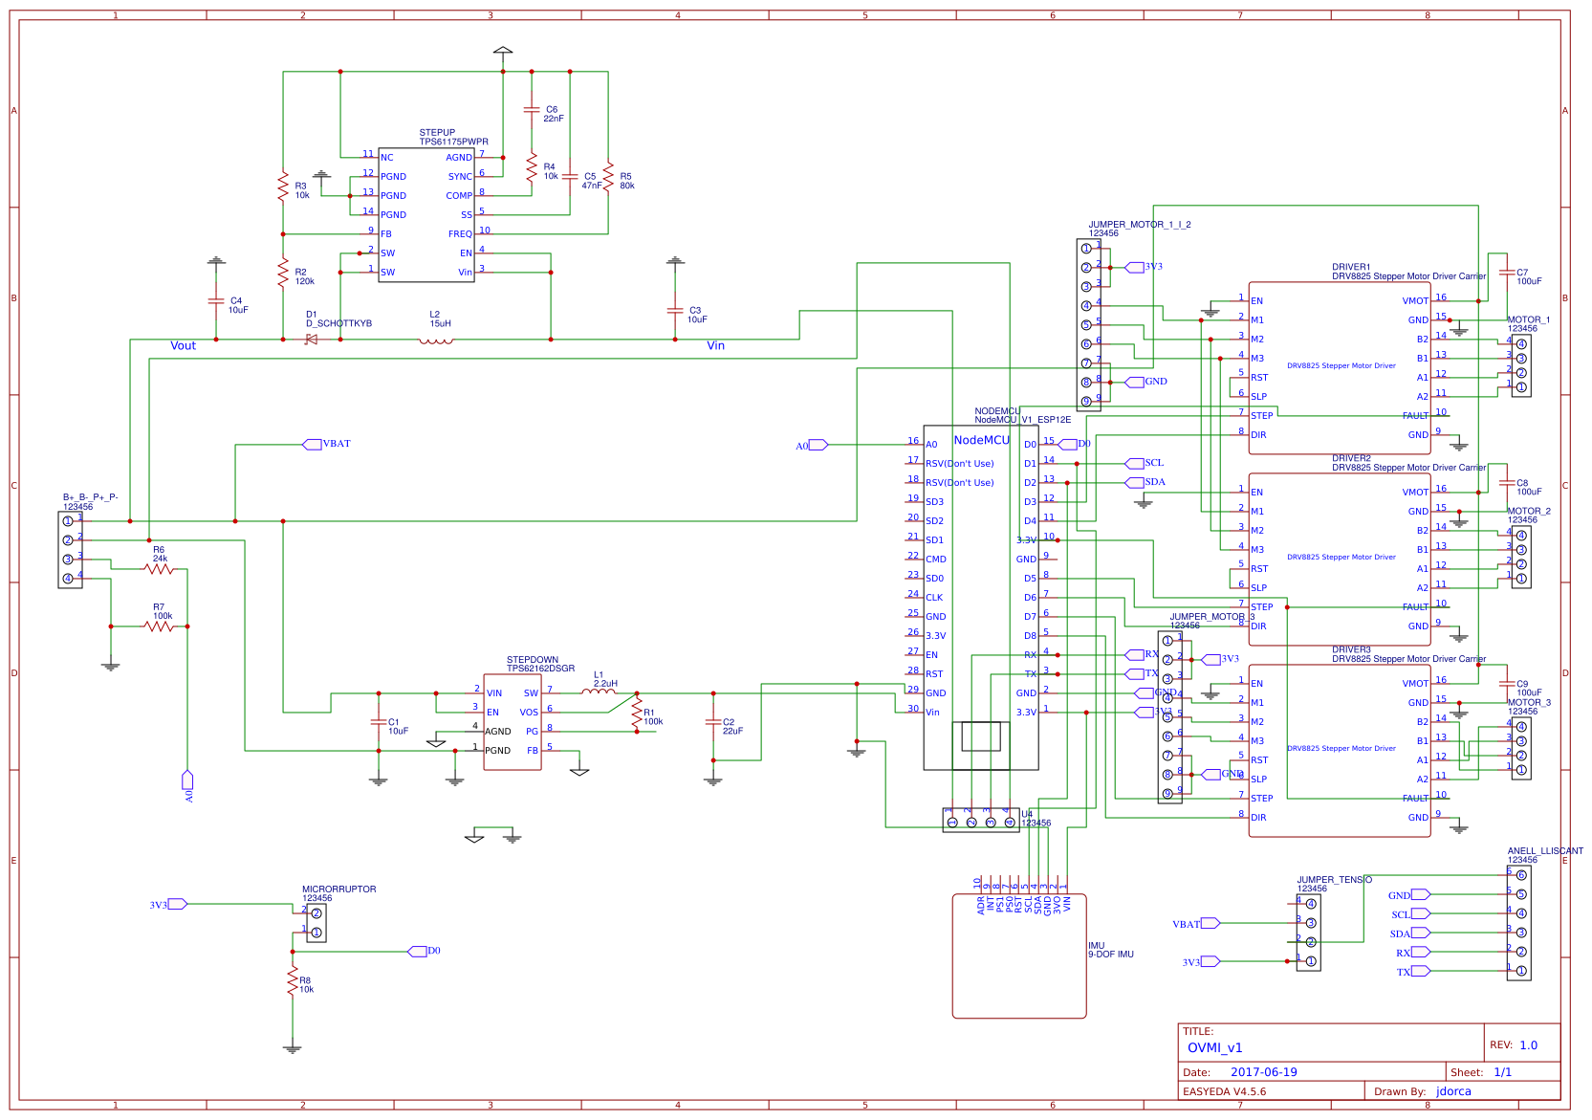Click the OVMI_v1 title text
This screenshot has height=1120, width=1592.
[x=1214, y=1047]
